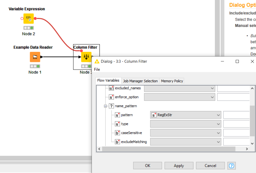256x173 pixels.
Task: Open the Memory Policy tab
Action: click(172, 81)
